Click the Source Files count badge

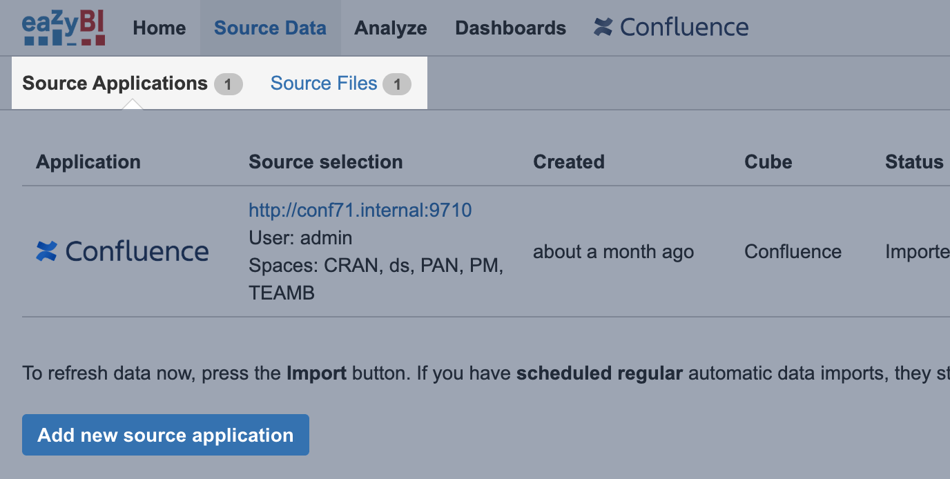pos(397,84)
